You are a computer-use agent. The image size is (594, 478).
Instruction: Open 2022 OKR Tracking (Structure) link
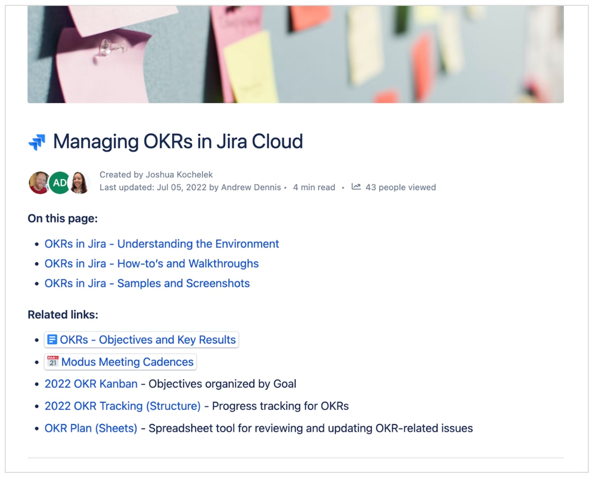pos(123,406)
